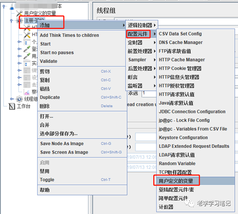The height and width of the screenshot is (214, 238).
Task: Open the 配置元件 submenu
Action: tap(141, 34)
